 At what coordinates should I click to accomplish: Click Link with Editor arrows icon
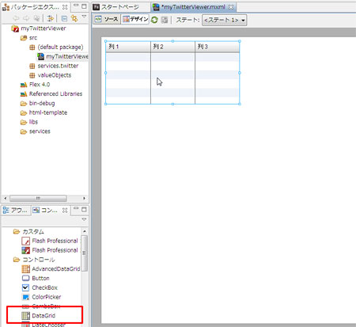50,18
